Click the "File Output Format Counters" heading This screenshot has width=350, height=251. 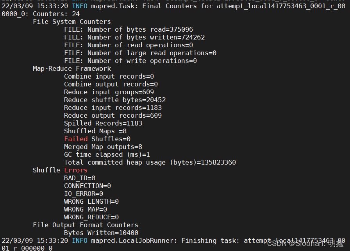pyautogui.click(x=85, y=225)
